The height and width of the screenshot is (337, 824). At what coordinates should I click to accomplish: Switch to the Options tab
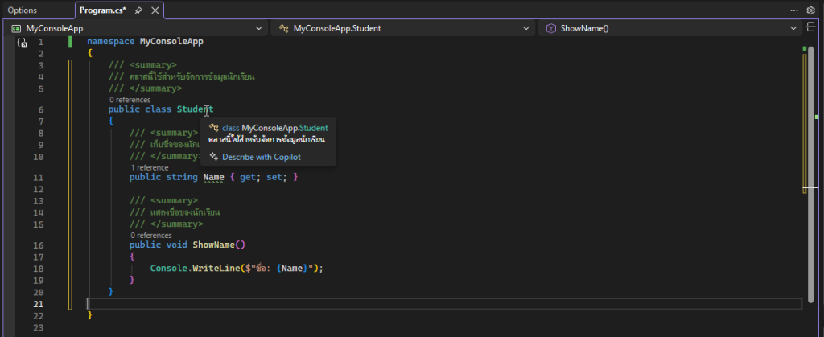(22, 10)
